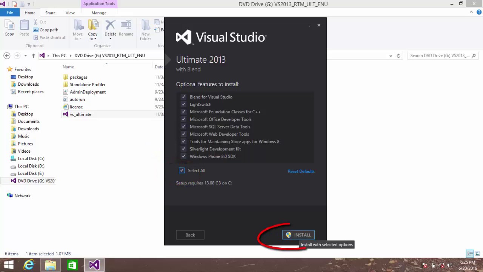Click the Explorer Back navigation arrow
Screen dimensions: 483x272
tap(7, 56)
